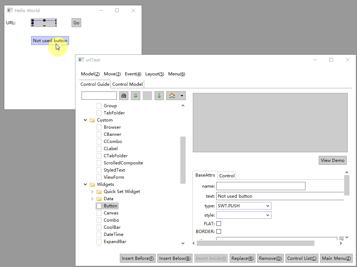Select the Button widget in tree
The height and width of the screenshot is (267, 357).
click(x=110, y=206)
